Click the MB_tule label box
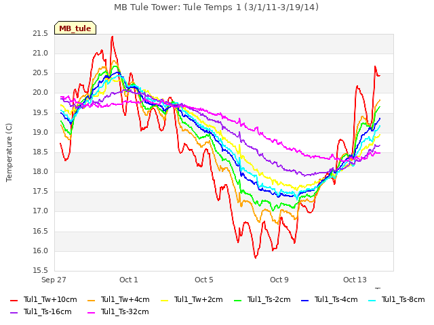The image size is (434, 325). 75,28
